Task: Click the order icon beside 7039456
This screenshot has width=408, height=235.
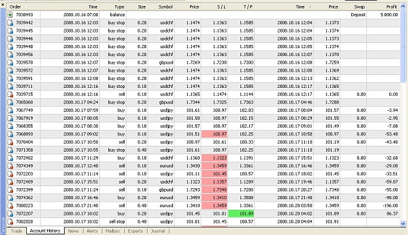Action: point(10,55)
